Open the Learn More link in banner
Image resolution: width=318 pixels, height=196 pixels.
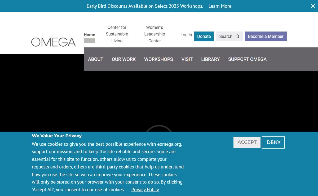pyautogui.click(x=220, y=6)
